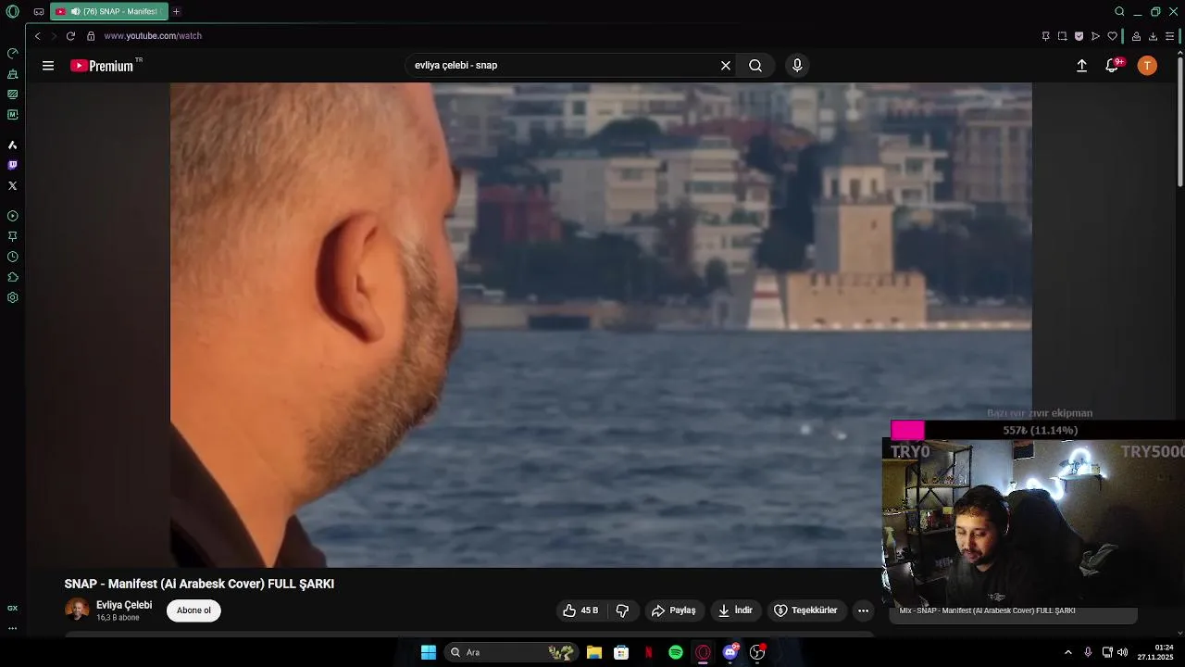The height and width of the screenshot is (667, 1185).
Task: Open GX Corner gamepad icon in tab bar
Action: (38, 12)
